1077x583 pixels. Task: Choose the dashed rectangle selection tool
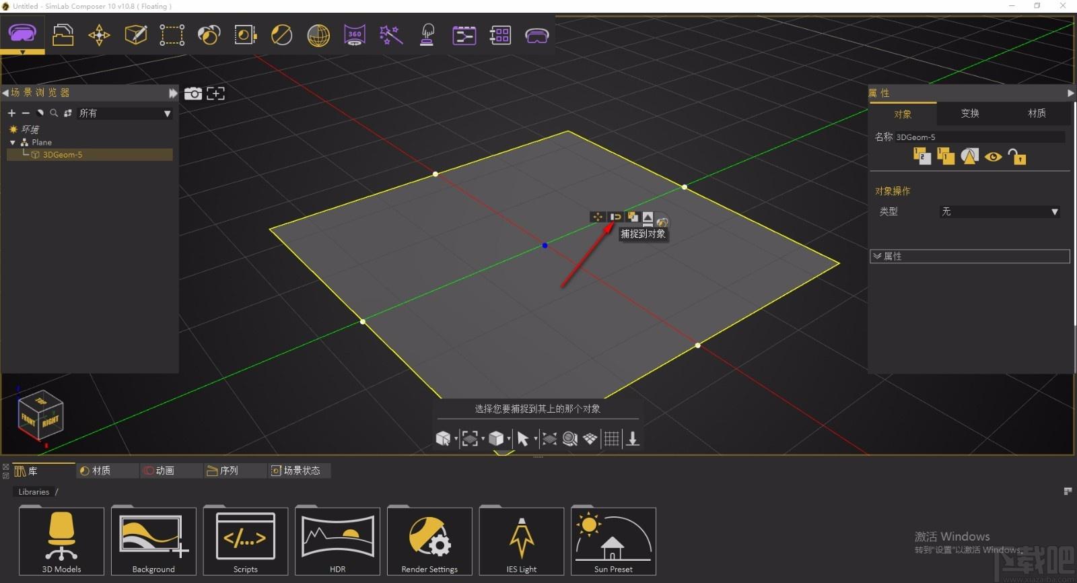[x=172, y=35]
